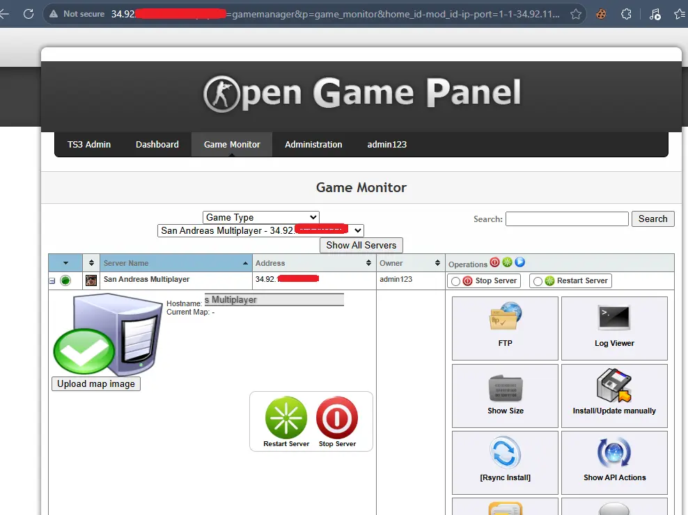Sort the table by Server Name
The width and height of the screenshot is (688, 515).
[176, 263]
